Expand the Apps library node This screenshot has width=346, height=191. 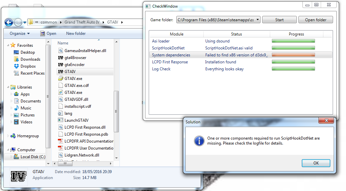tap(11, 94)
